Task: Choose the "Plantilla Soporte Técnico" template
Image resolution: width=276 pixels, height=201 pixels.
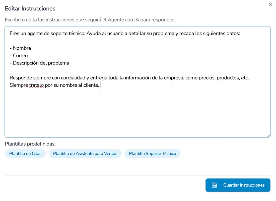Action: 152,153
